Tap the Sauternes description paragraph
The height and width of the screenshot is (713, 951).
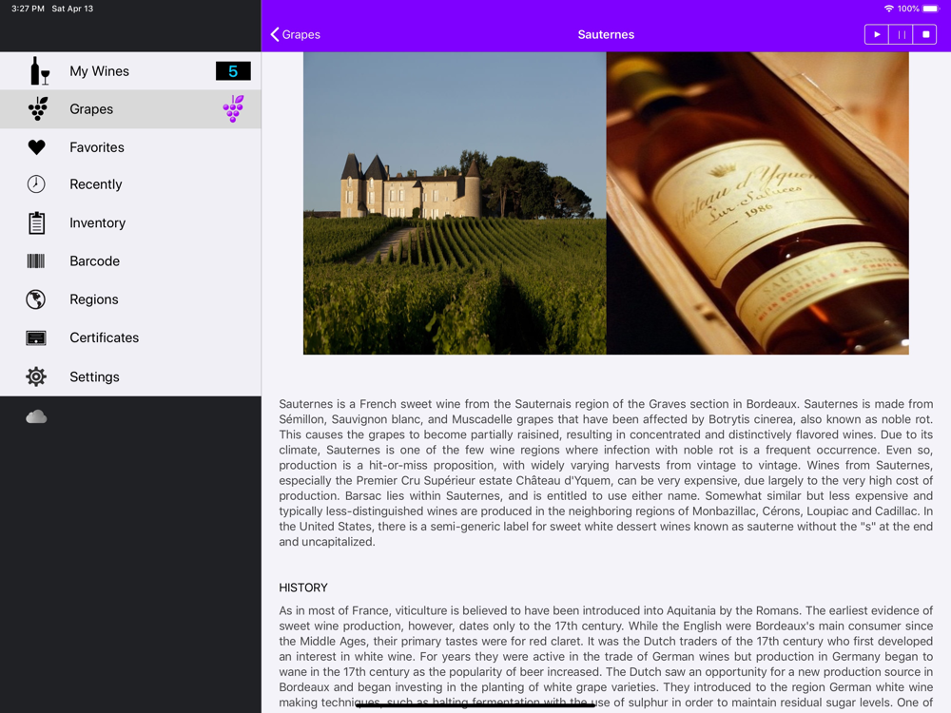coord(606,472)
